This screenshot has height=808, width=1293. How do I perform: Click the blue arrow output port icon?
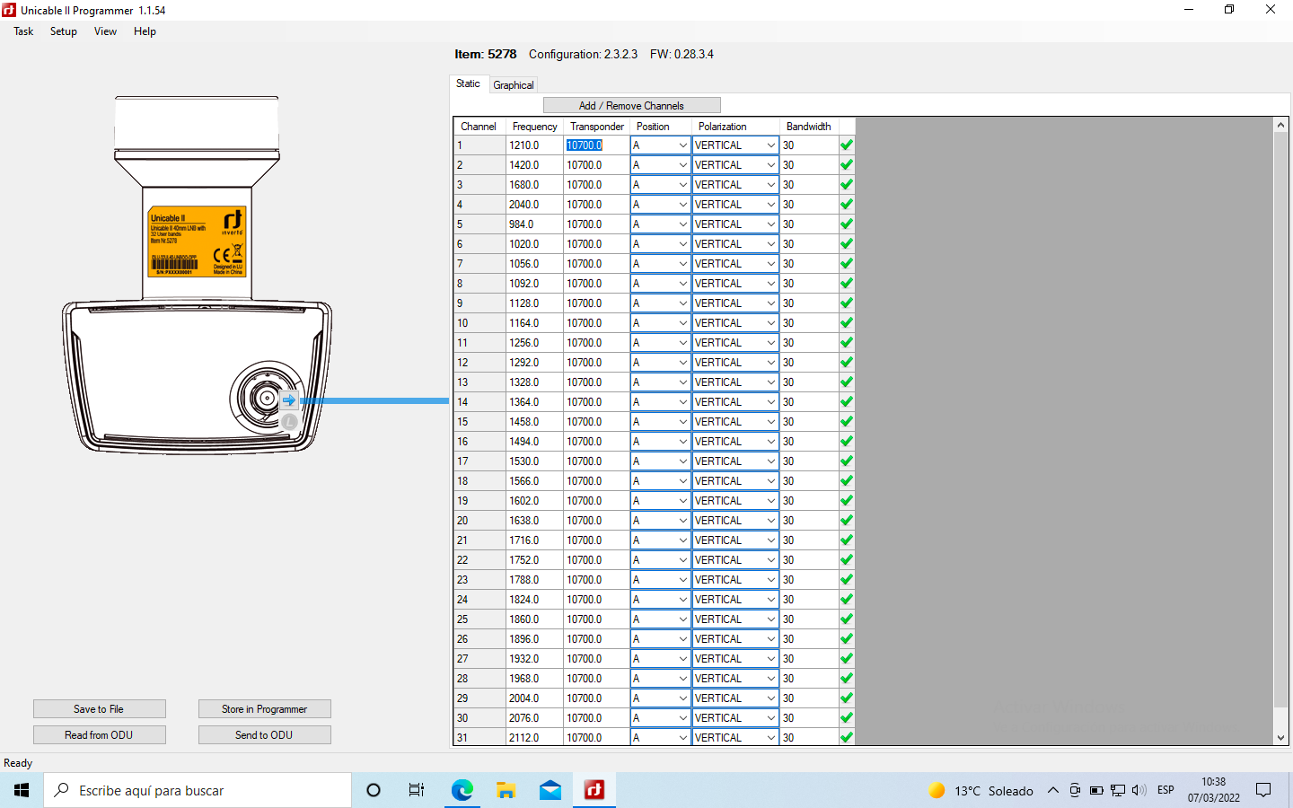pyautogui.click(x=289, y=400)
